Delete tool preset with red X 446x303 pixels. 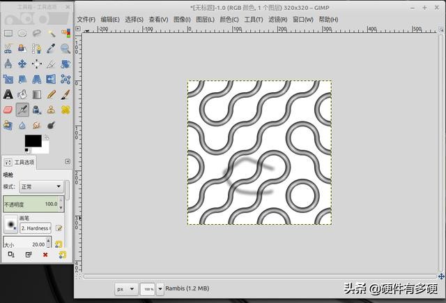[x=45, y=255]
